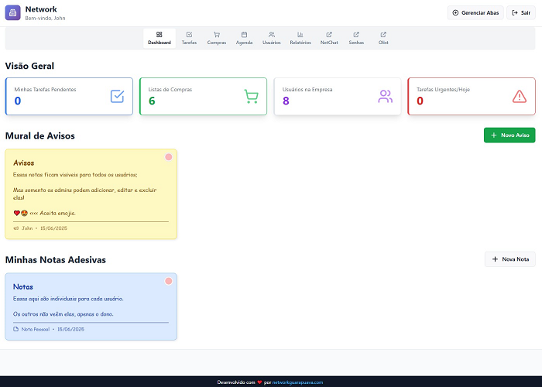Click the Gerenciar Abas button
542x387 pixels.
475,13
